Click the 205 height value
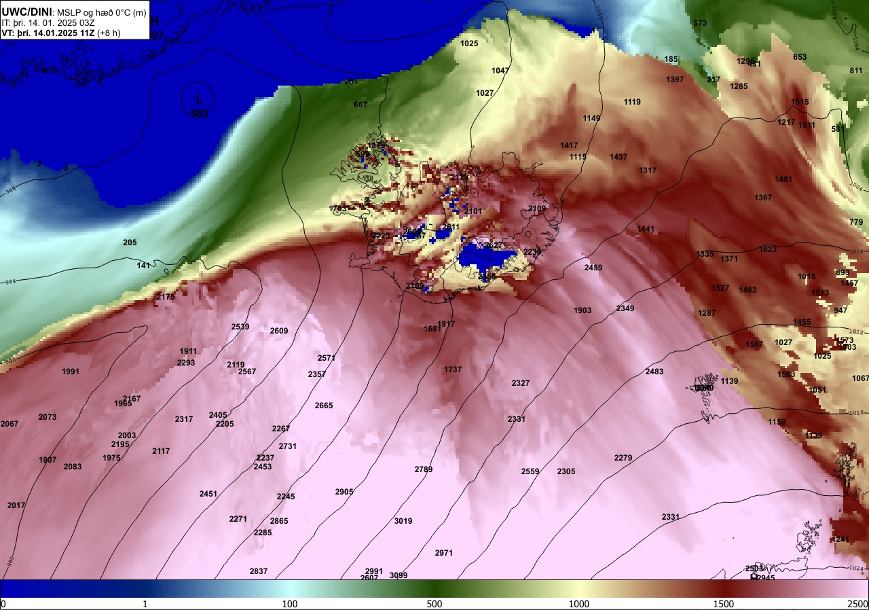The height and width of the screenshot is (610, 869). (x=130, y=243)
